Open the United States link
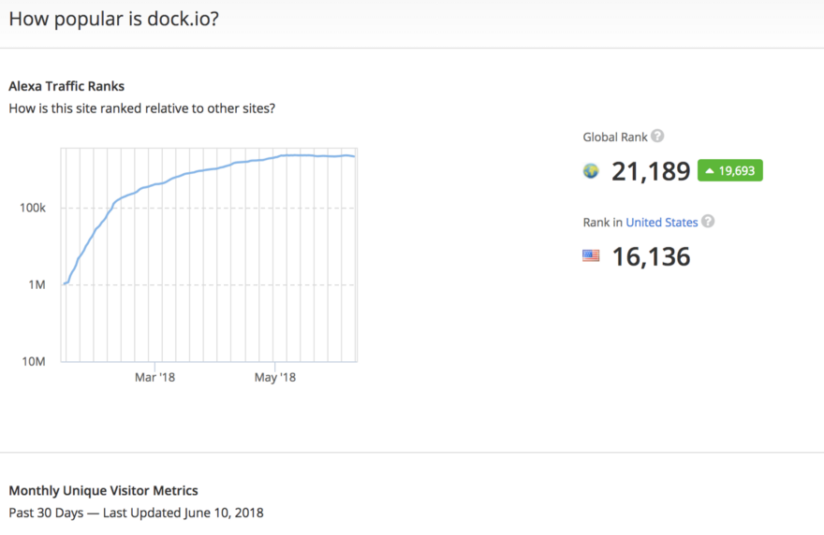Viewport: 824px width, 535px height. tap(661, 223)
